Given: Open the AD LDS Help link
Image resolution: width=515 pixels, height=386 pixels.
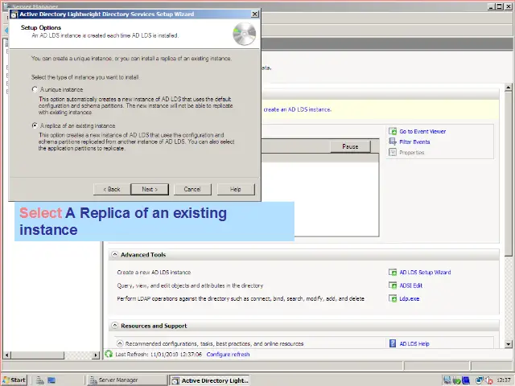Looking at the screenshot, I should (x=414, y=343).
